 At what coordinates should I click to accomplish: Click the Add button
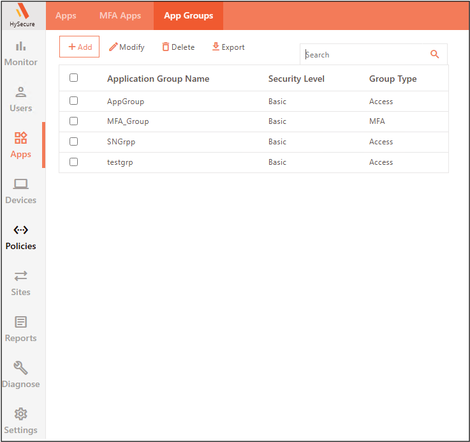(x=80, y=47)
